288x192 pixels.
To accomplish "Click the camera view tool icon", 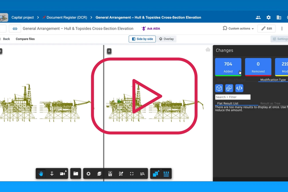I will pyautogui.click(x=63, y=173).
